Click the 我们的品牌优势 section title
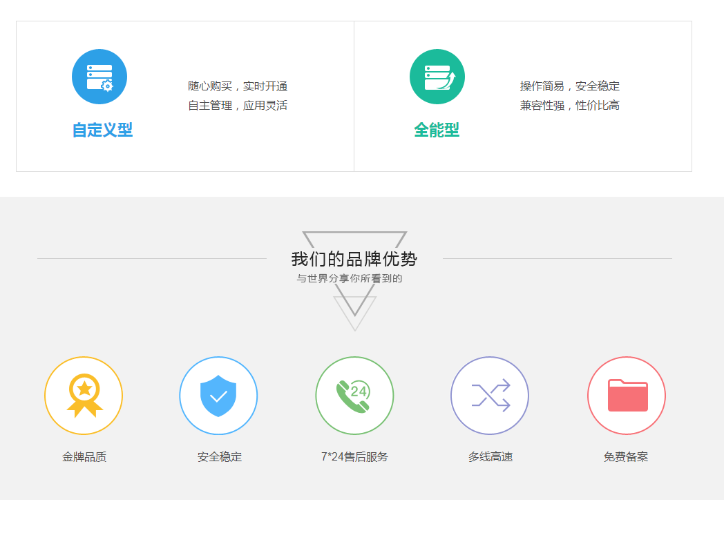Screen dimensions: 724x542 tap(354, 260)
